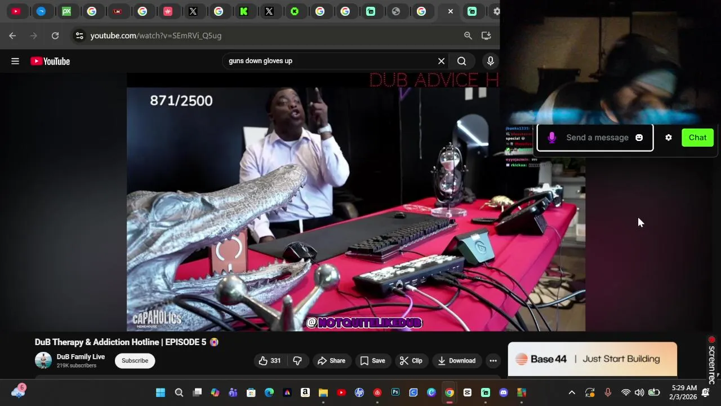Viewport: 721px width, 406px height.
Task: Click the screenrec red record indicator
Action: click(711, 339)
